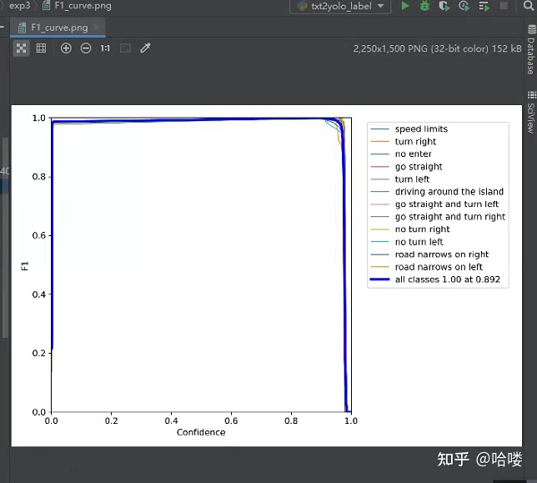Run txt2yolo_label with coverage

point(444,6)
